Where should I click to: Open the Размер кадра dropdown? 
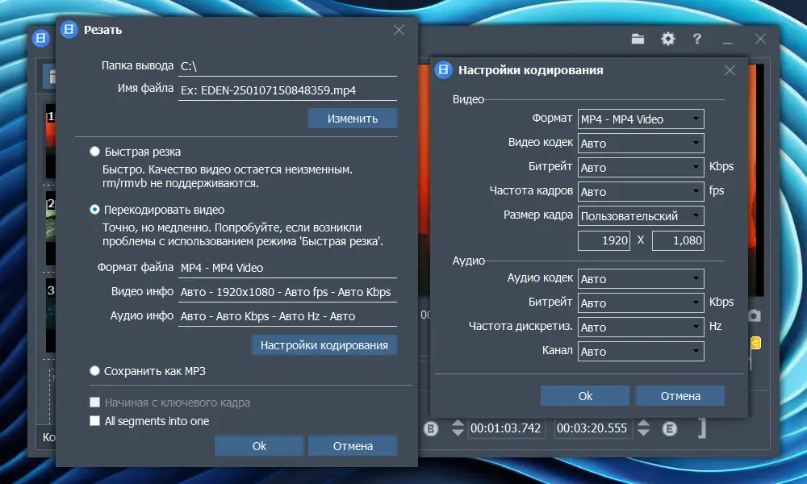coord(641,216)
